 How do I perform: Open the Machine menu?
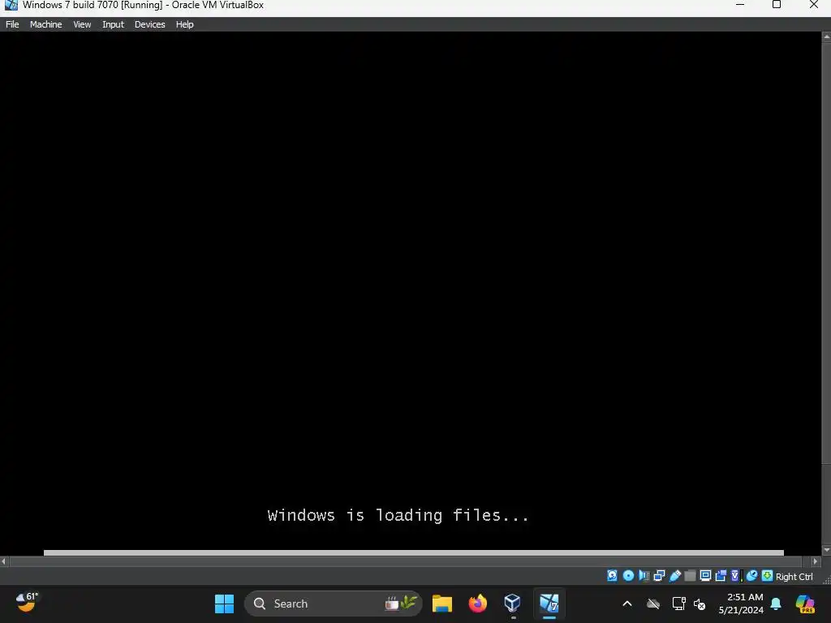[45, 24]
